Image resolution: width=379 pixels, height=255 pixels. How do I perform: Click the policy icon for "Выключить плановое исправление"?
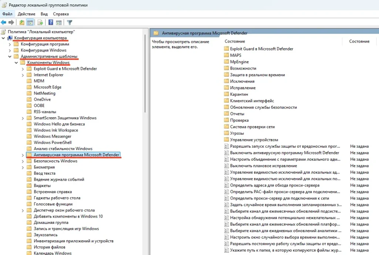[x=227, y=166]
